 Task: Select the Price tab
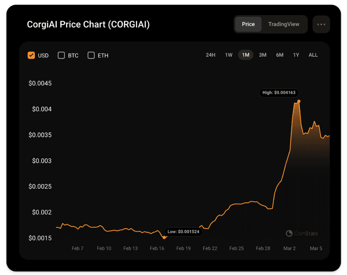248,24
